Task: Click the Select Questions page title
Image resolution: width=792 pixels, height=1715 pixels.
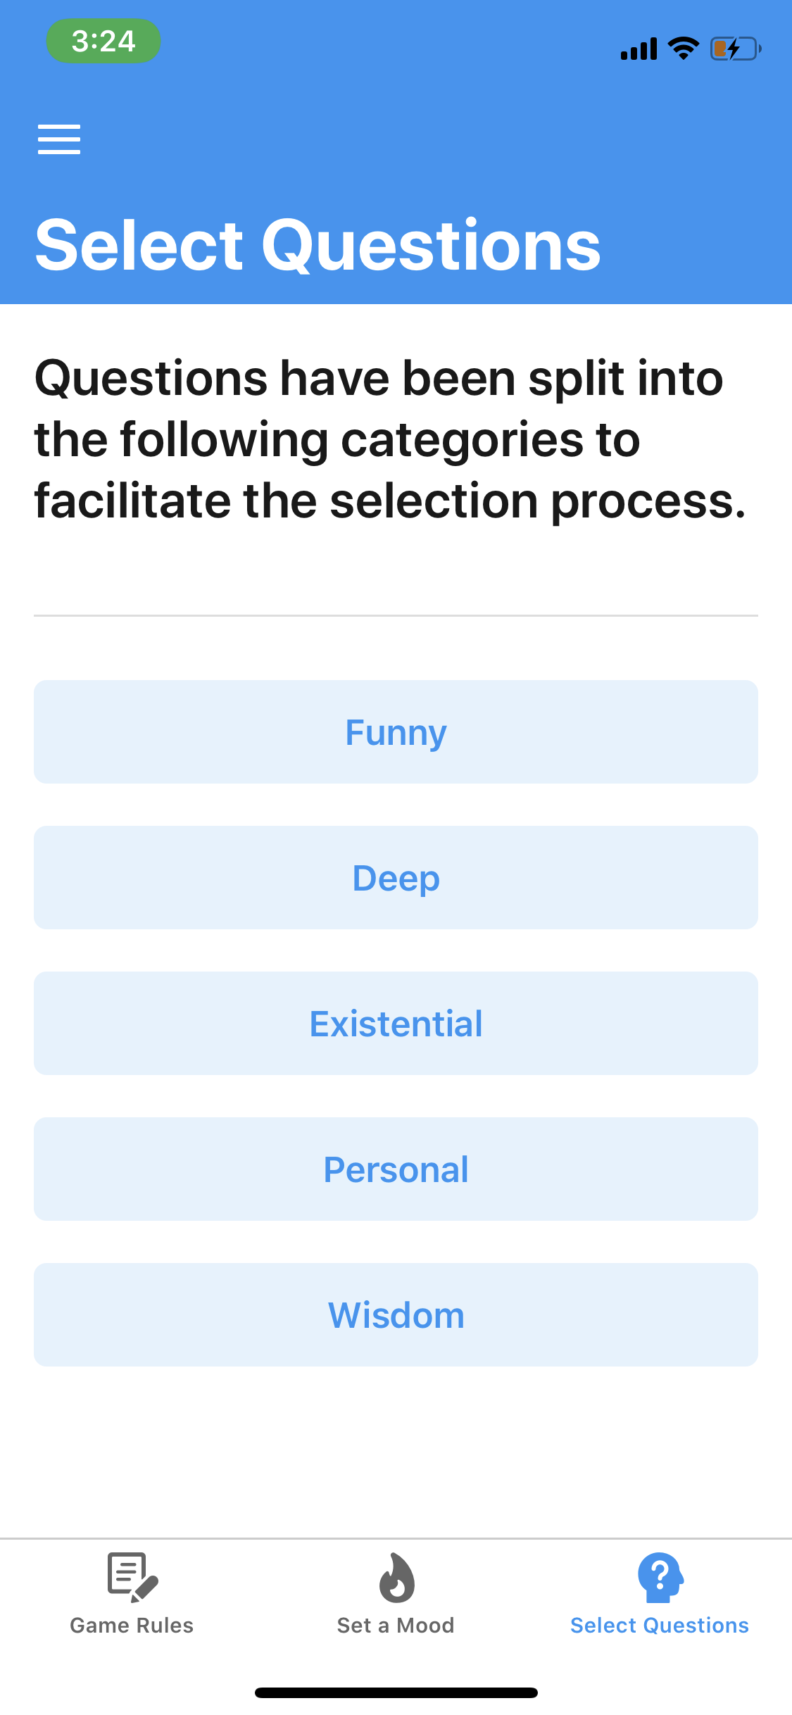Action: pyautogui.click(x=318, y=245)
